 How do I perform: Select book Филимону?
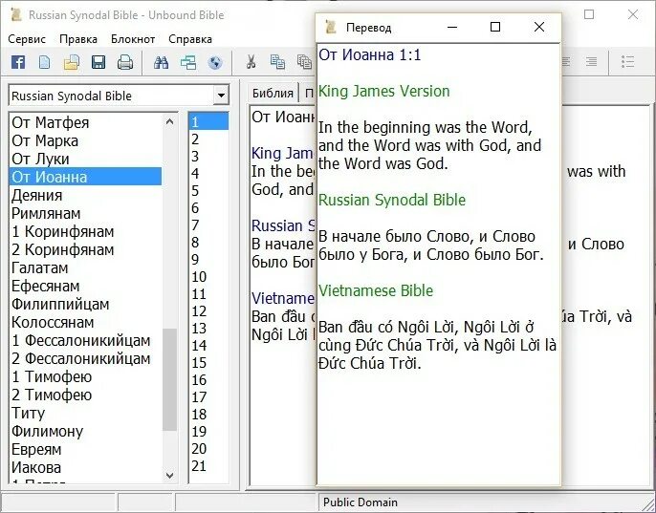point(85,431)
